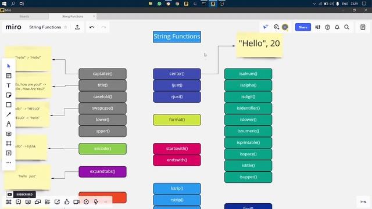The width and height of the screenshot is (372, 209).
Task: Select the isidentifier() box
Action: click(248, 108)
